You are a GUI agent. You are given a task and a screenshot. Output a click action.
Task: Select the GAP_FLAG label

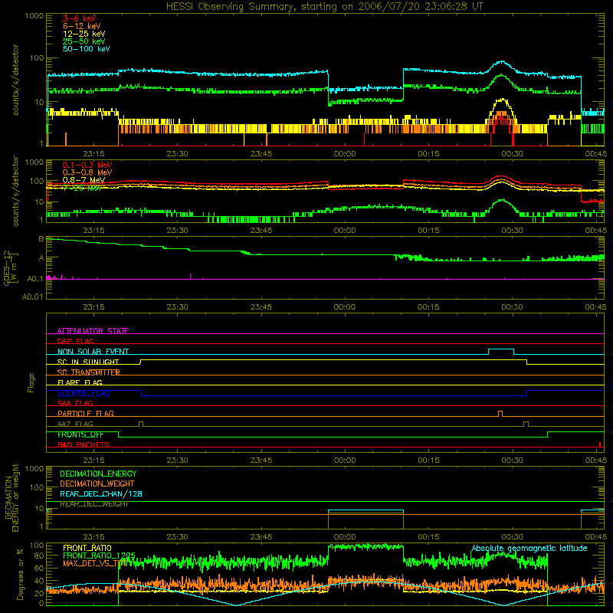click(75, 341)
